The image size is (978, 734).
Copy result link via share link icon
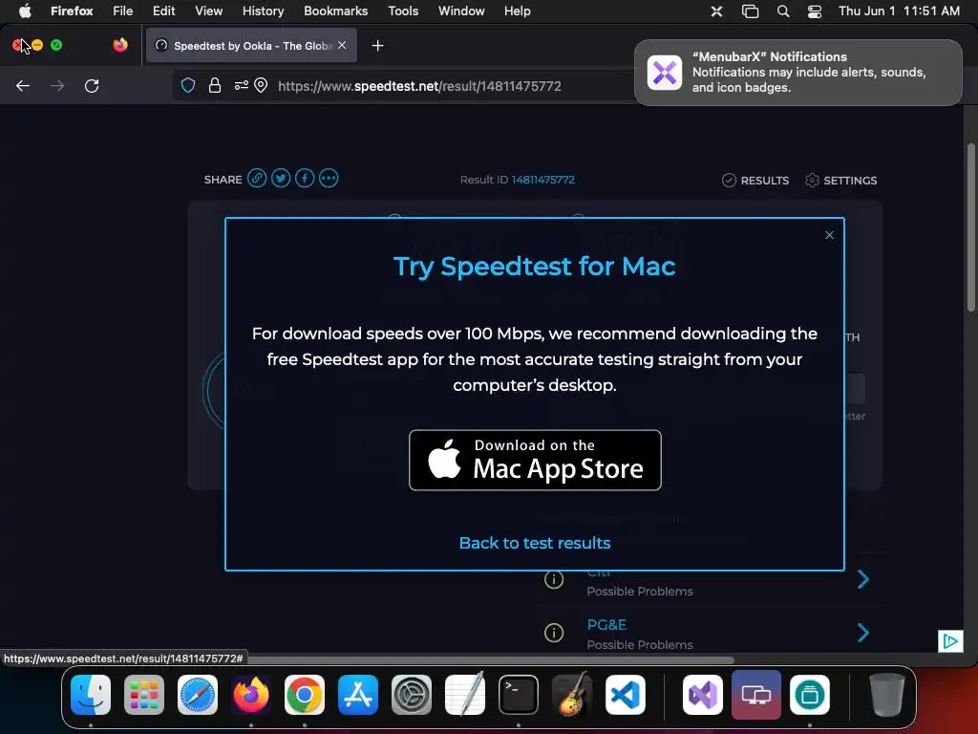point(257,179)
